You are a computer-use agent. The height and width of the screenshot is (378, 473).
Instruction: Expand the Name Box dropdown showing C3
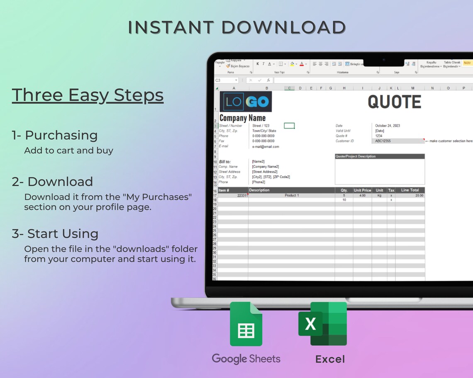pyautogui.click(x=236, y=80)
